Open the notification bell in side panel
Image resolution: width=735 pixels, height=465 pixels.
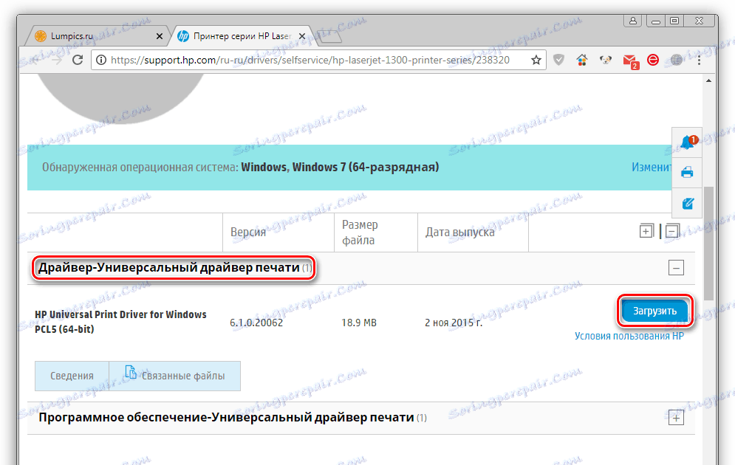pyautogui.click(x=687, y=142)
